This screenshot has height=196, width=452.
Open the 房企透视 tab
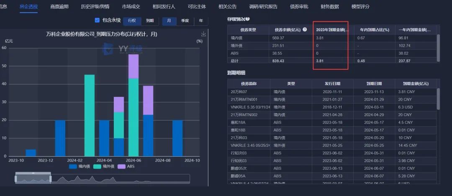tap(28, 7)
